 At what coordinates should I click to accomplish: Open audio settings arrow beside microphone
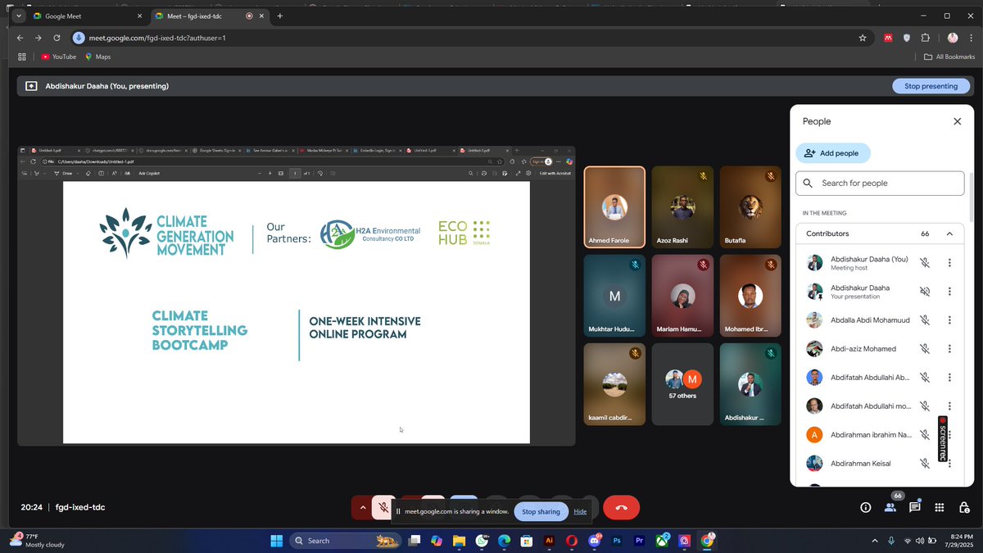(362, 508)
